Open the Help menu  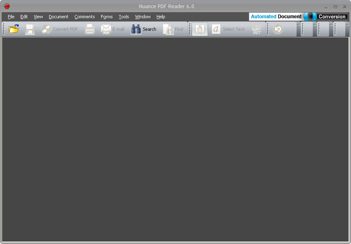coord(161,17)
